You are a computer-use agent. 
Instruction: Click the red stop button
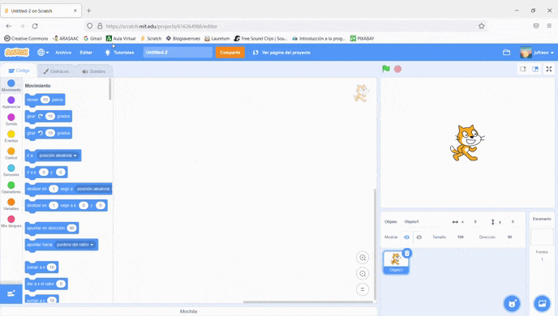(x=398, y=69)
